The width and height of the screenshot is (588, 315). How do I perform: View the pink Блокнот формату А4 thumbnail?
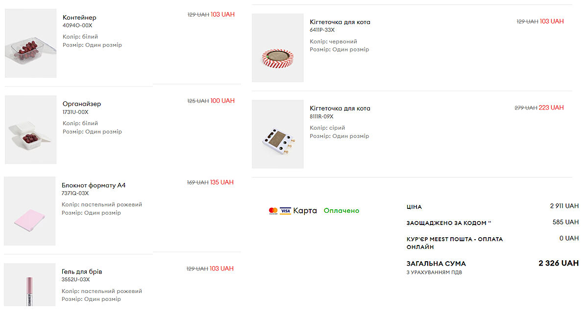click(29, 211)
